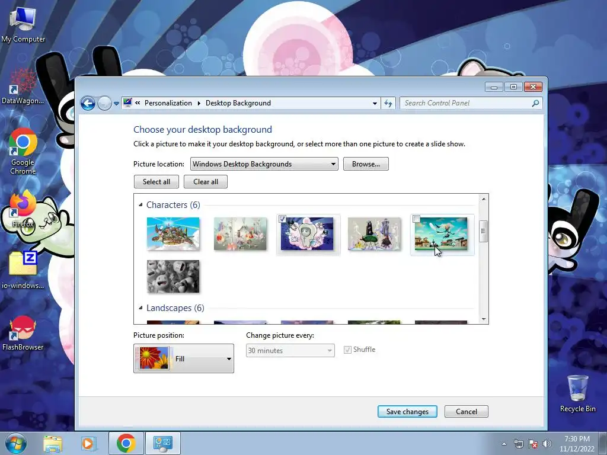
Task: Click the search magnifier icon
Action: (x=535, y=103)
